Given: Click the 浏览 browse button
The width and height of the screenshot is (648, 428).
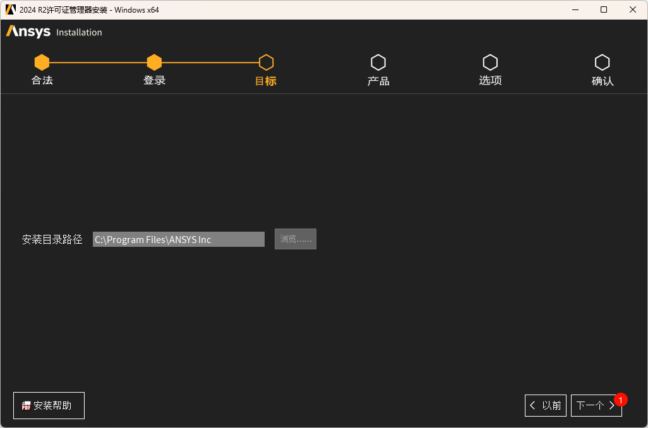Looking at the screenshot, I should [296, 239].
